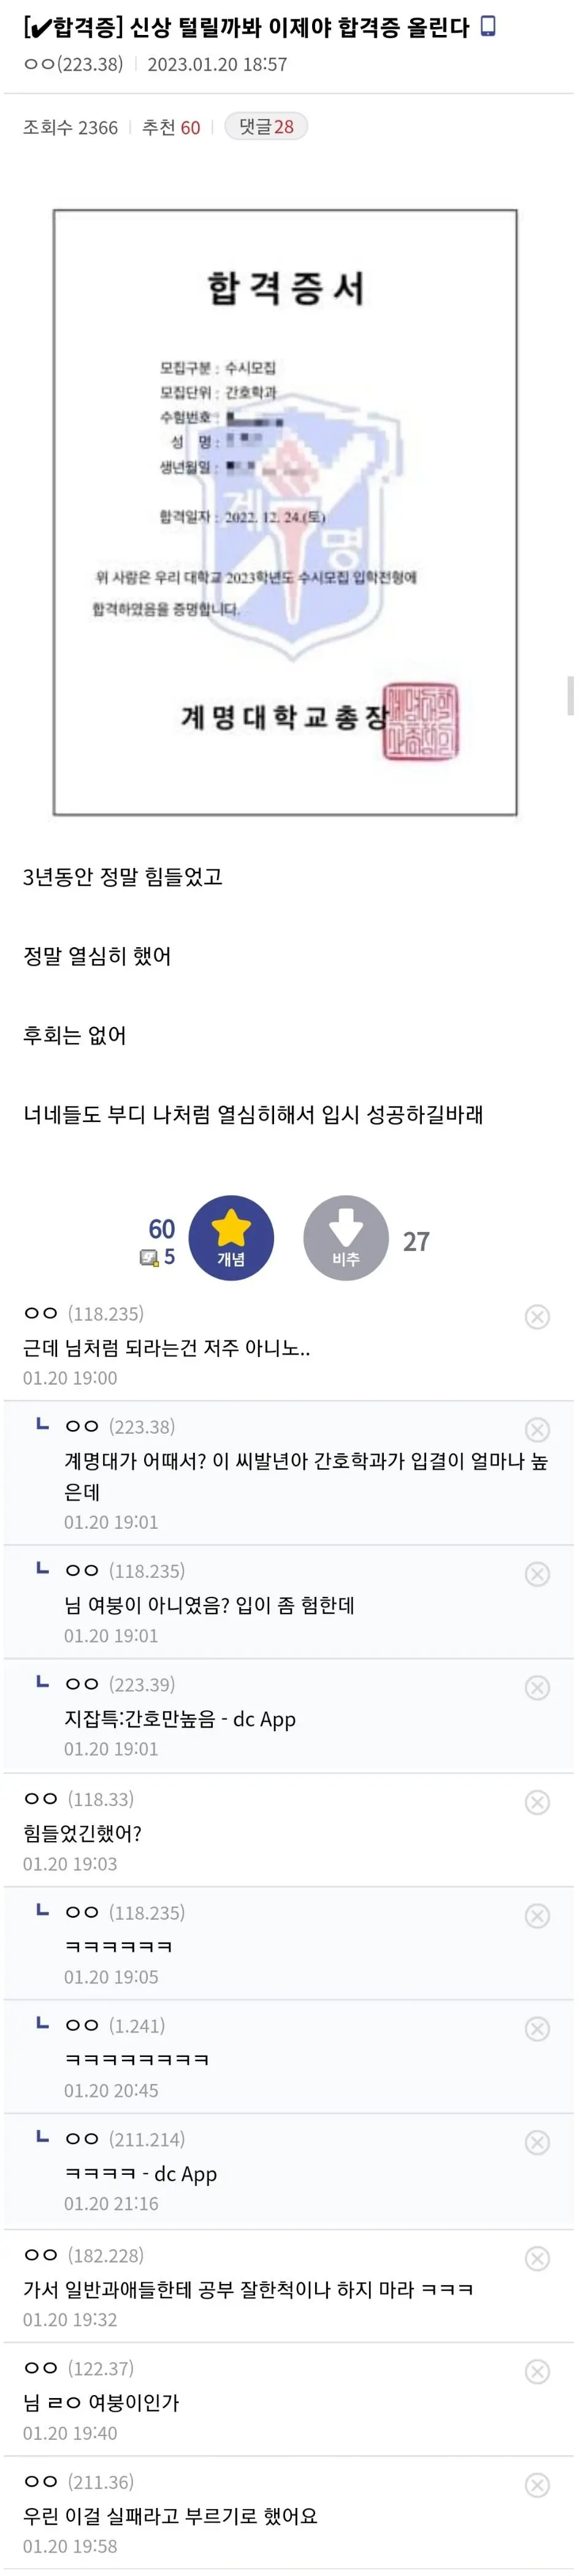Click the post author ㅇㅇ(223.38) nickname
Viewport: 580px width, 2576px height.
tap(73, 64)
